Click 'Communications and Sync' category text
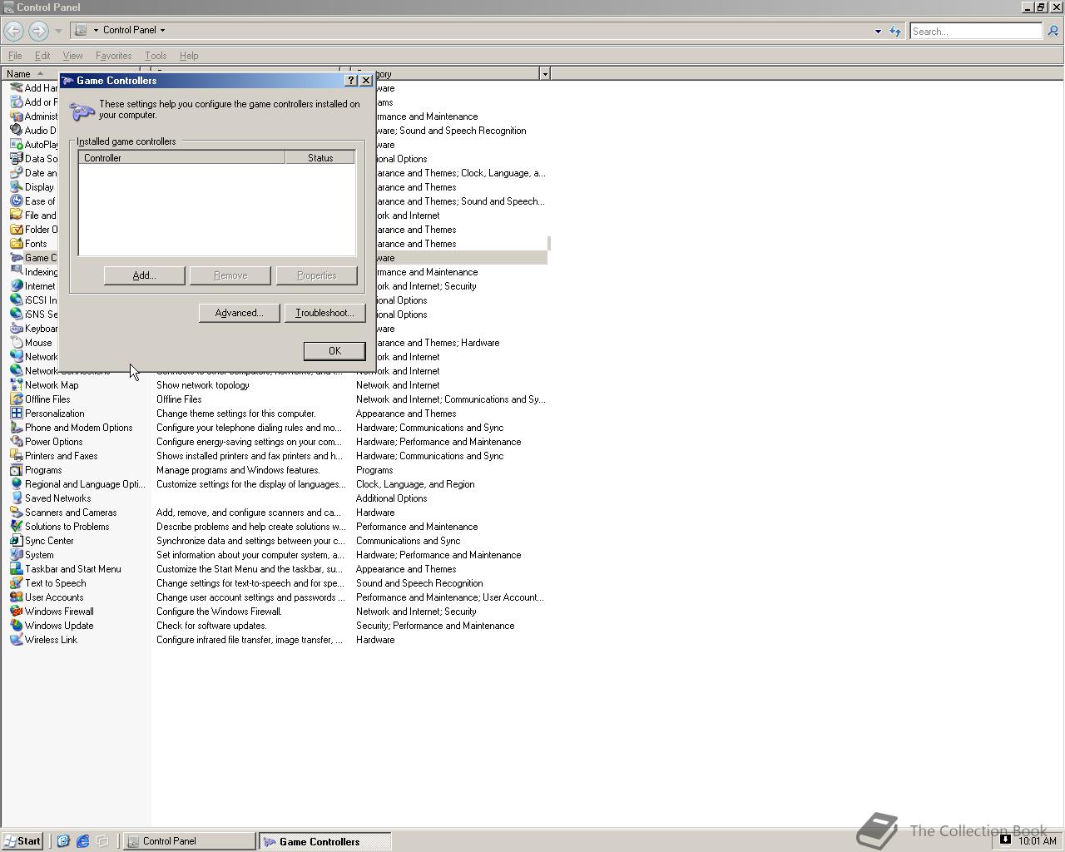Screen dimensions: 1065x852 pos(408,541)
